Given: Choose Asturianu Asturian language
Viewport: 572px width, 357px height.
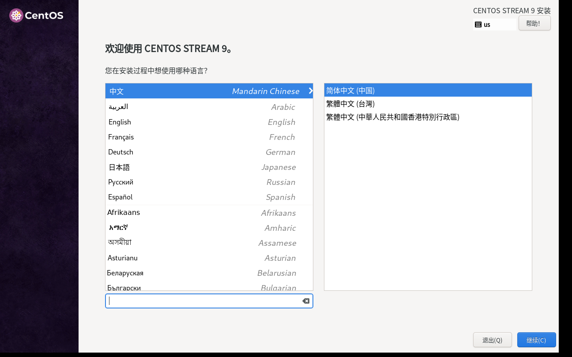Looking at the screenshot, I should (209, 258).
